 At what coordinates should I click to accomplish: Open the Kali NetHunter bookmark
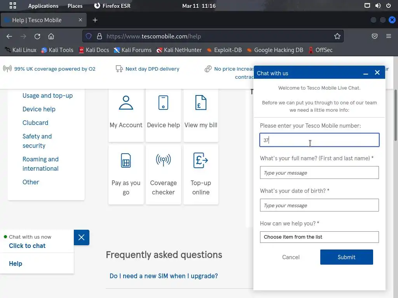[x=179, y=50]
